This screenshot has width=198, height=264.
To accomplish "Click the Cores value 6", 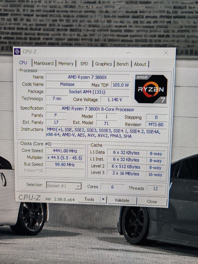I will click(x=113, y=187).
